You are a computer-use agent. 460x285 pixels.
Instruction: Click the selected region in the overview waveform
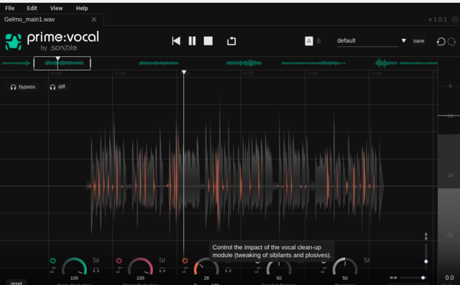pos(62,63)
